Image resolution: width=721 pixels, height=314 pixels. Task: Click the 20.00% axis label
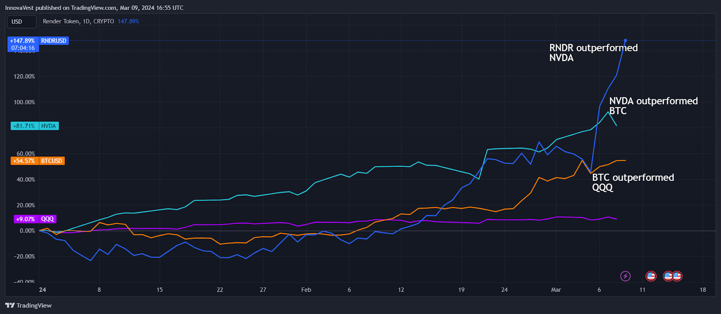(26, 205)
